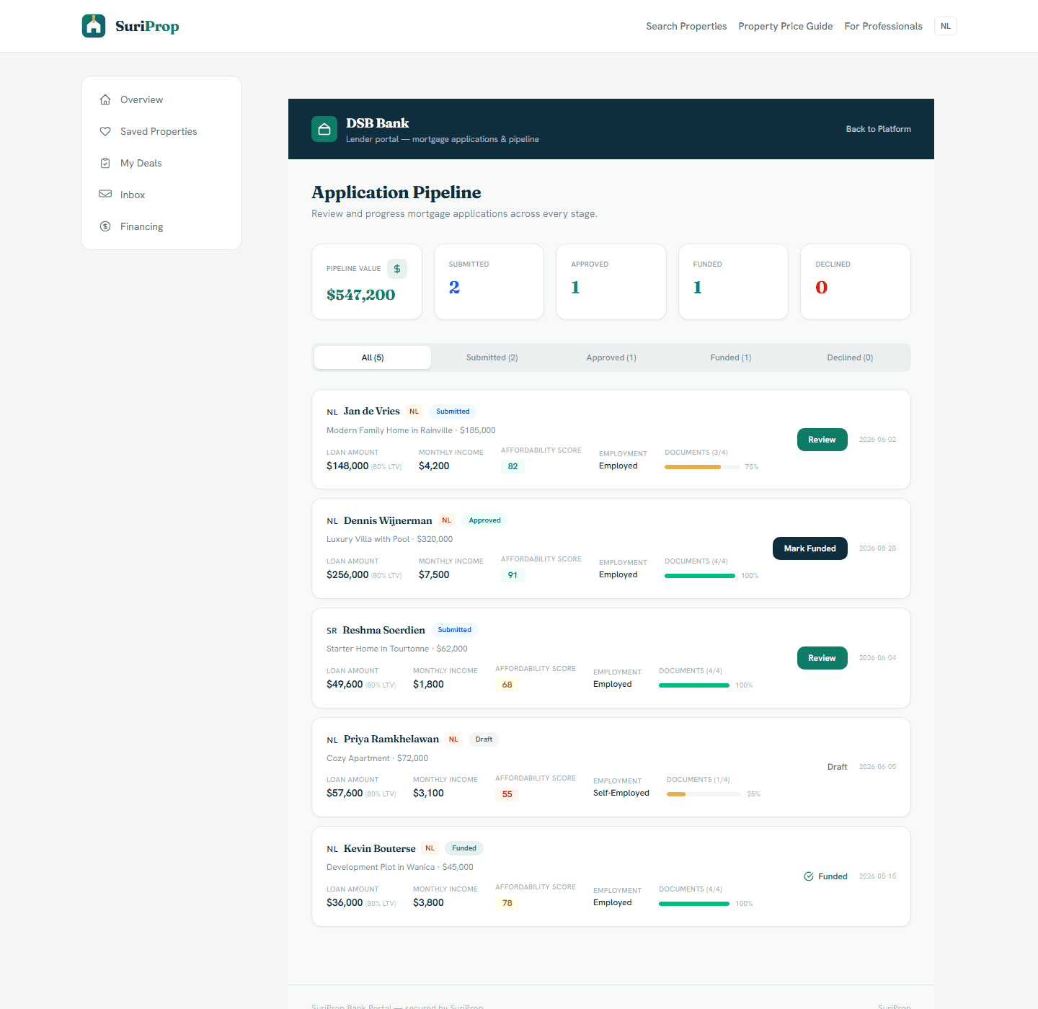Switch to the Declined (0) tab
The image size is (1038, 1009).
(x=850, y=357)
